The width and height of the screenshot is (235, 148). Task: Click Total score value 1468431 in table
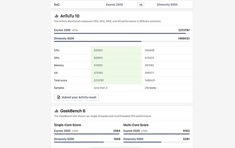point(150,80)
